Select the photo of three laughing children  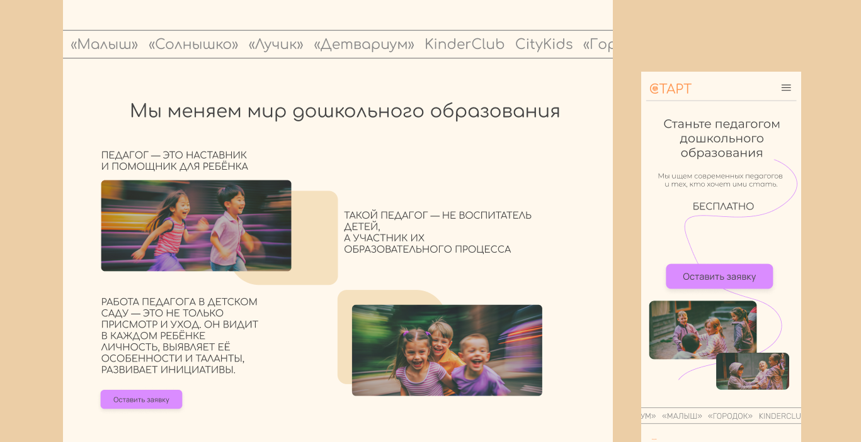(x=447, y=350)
